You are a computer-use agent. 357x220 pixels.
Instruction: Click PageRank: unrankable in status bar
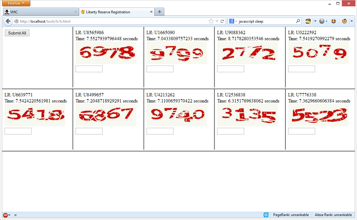[291, 215]
